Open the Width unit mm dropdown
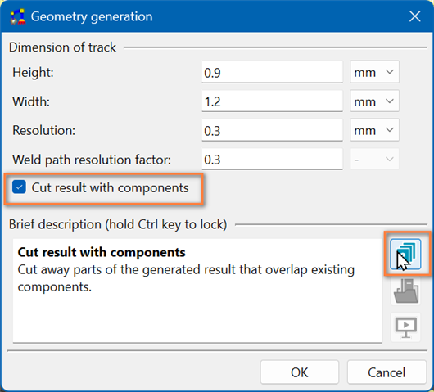 tap(374, 101)
